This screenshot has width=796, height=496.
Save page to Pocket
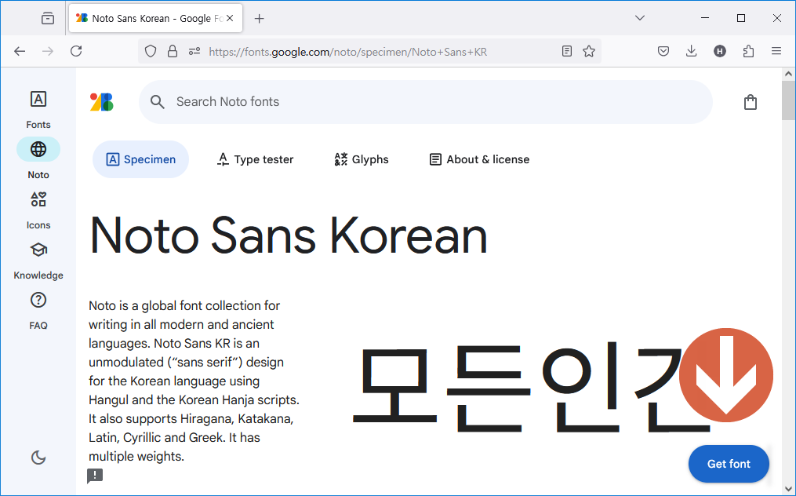pos(663,51)
